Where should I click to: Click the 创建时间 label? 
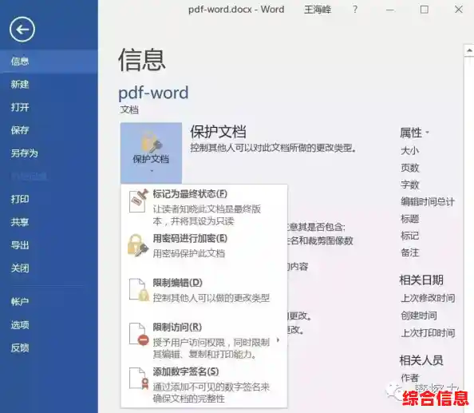419,316
